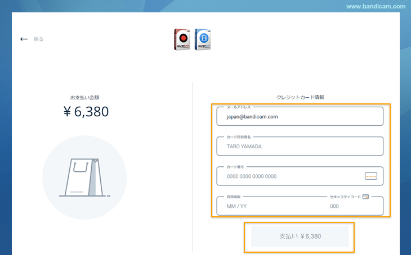Focus the メールアドレス email field
Screen dimensions: 411x255
click(x=300, y=116)
